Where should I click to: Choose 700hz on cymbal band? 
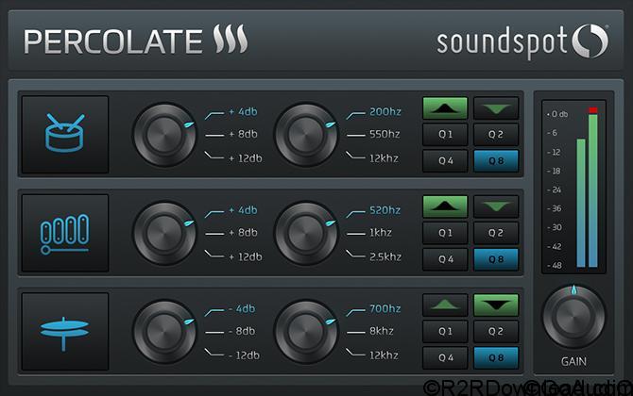pyautogui.click(x=385, y=309)
